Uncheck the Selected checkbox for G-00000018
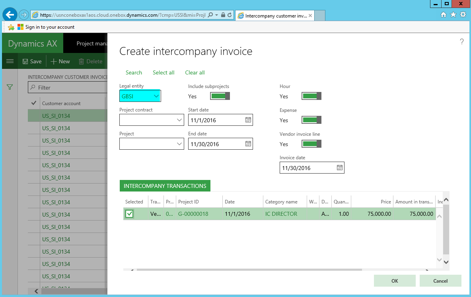This screenshot has width=471, height=297. (129, 214)
